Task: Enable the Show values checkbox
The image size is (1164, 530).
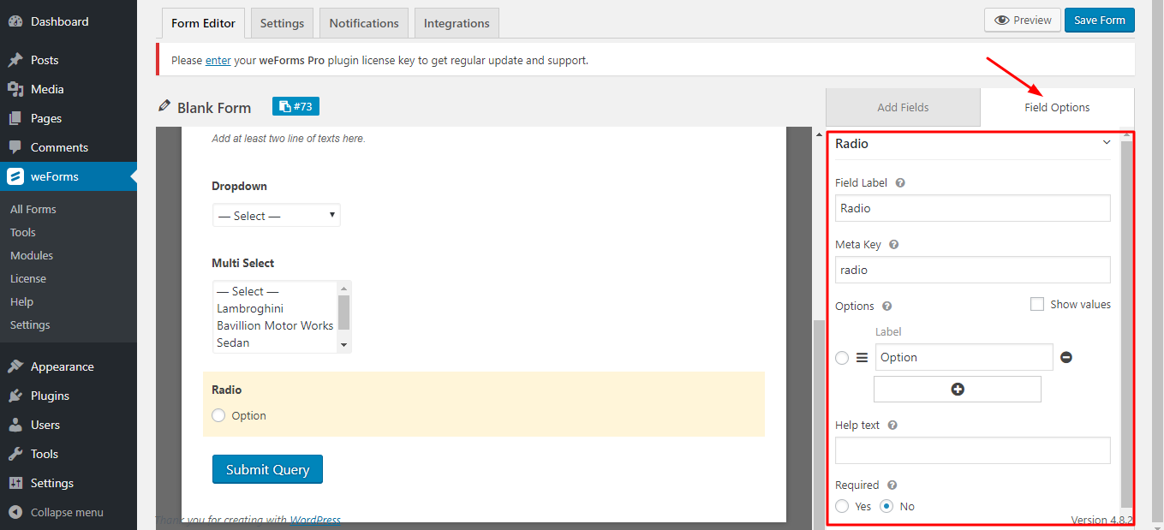Action: (1037, 304)
